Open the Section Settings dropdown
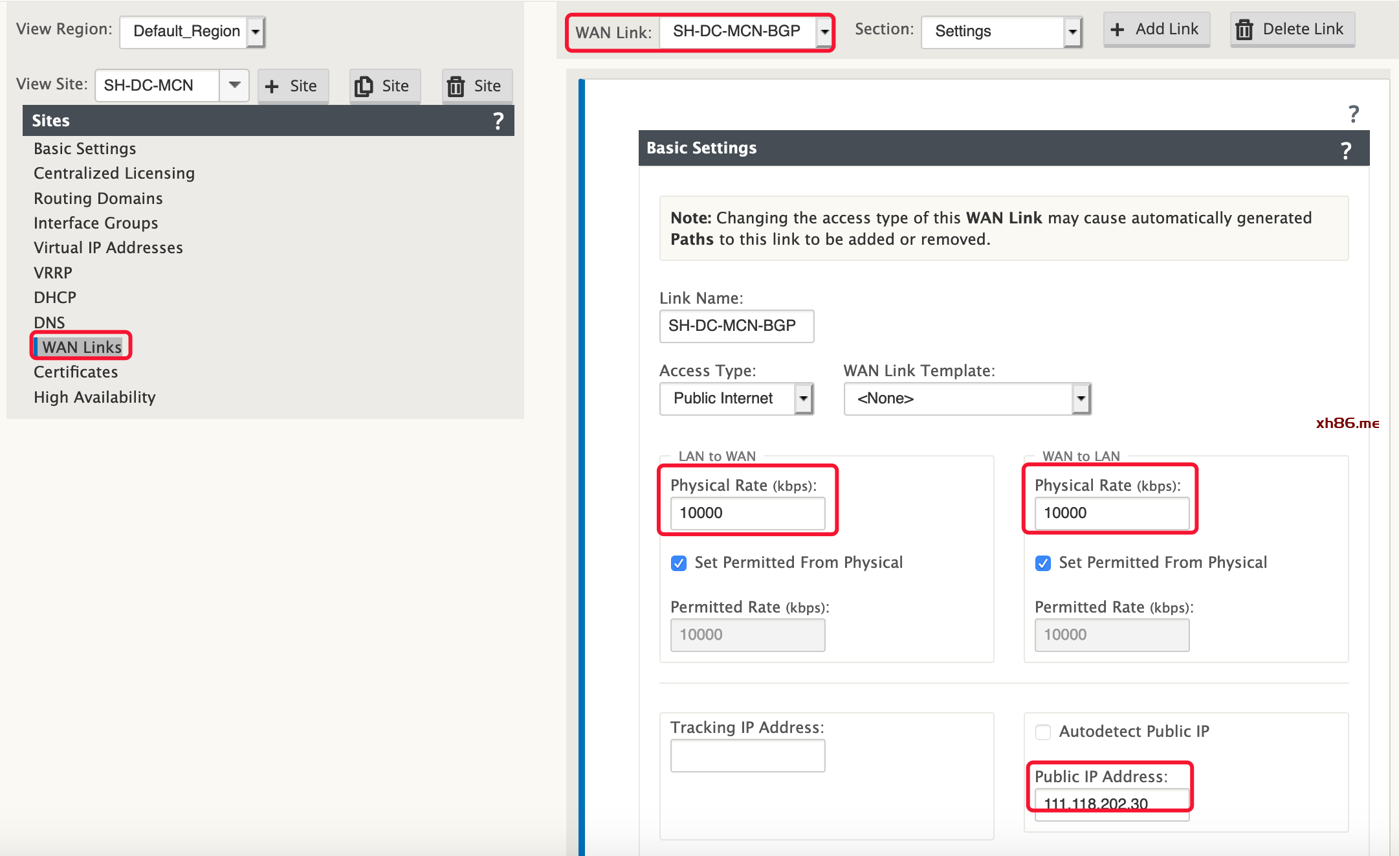The width and height of the screenshot is (1399, 856). tap(1001, 31)
